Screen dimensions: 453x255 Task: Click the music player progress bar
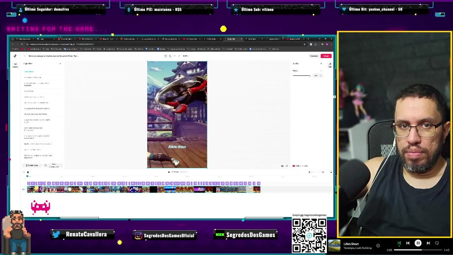click(418, 250)
